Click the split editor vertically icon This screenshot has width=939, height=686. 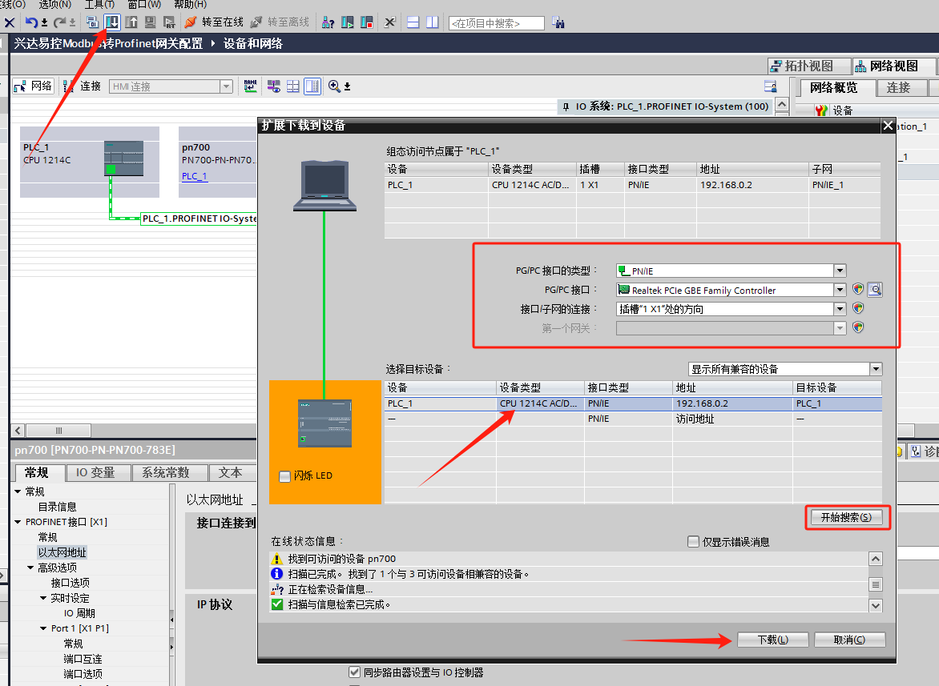pos(432,22)
